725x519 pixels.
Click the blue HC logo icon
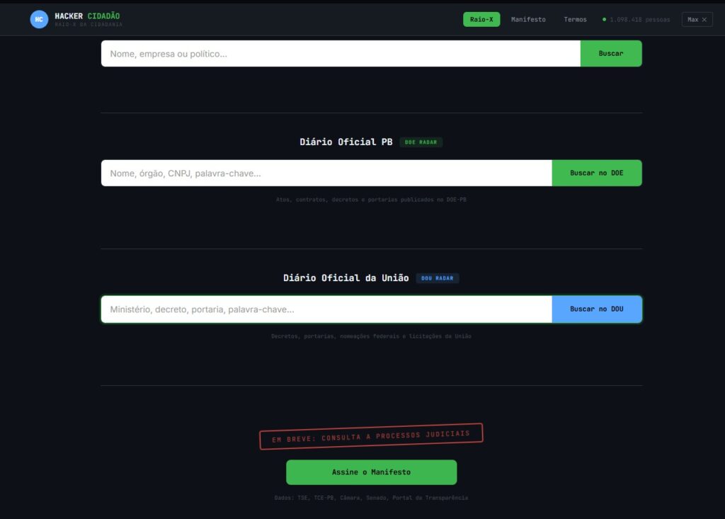click(39, 19)
